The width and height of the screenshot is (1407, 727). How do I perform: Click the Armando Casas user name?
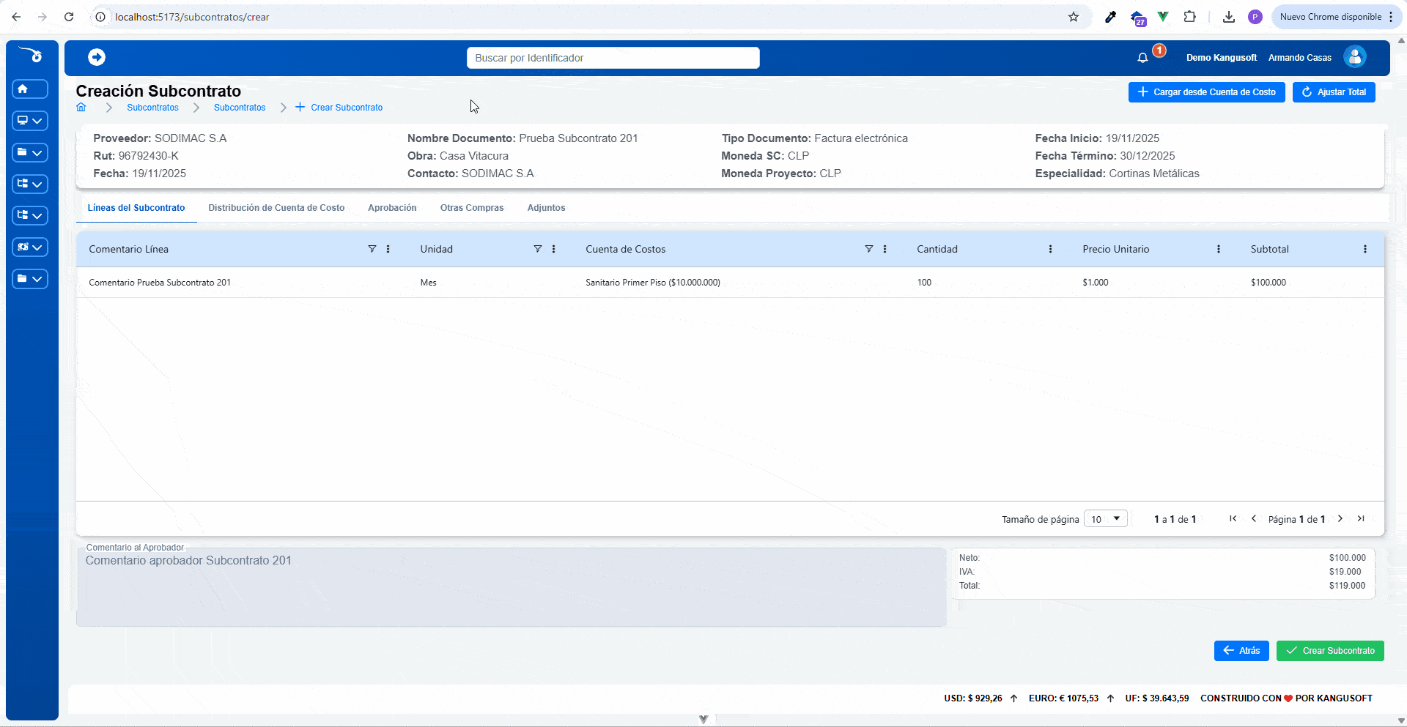(1300, 58)
